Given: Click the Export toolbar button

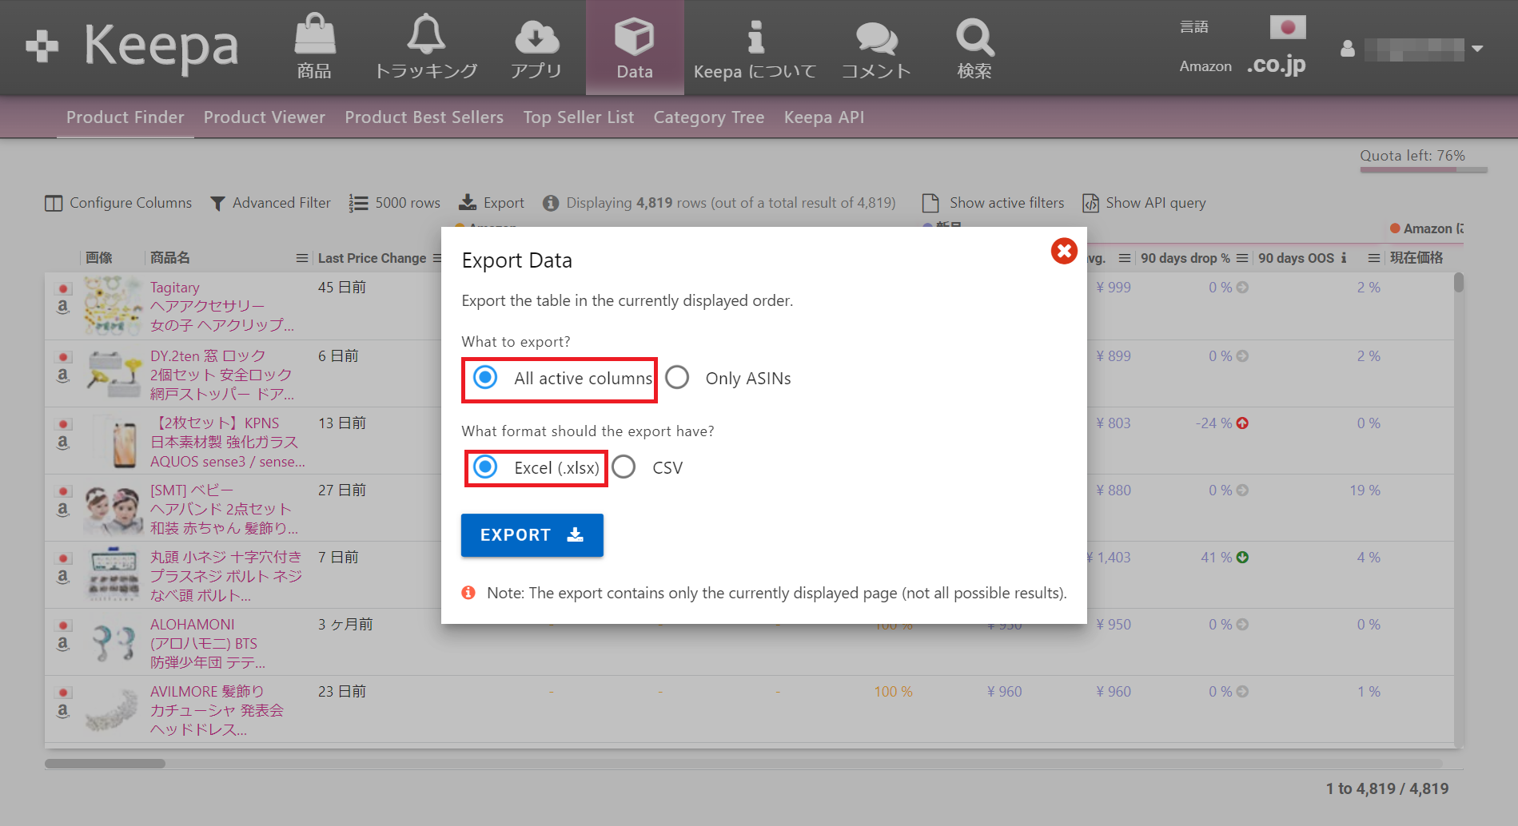Looking at the screenshot, I should click(492, 203).
